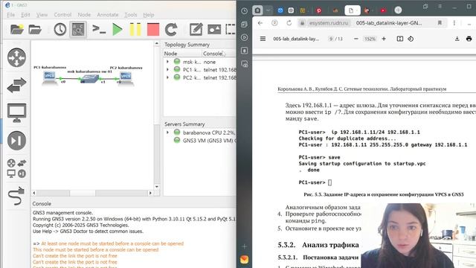Image resolution: width=476 pixels, height=268 pixels.
Task: Open the Tools menu in GNS3
Action: click(131, 15)
